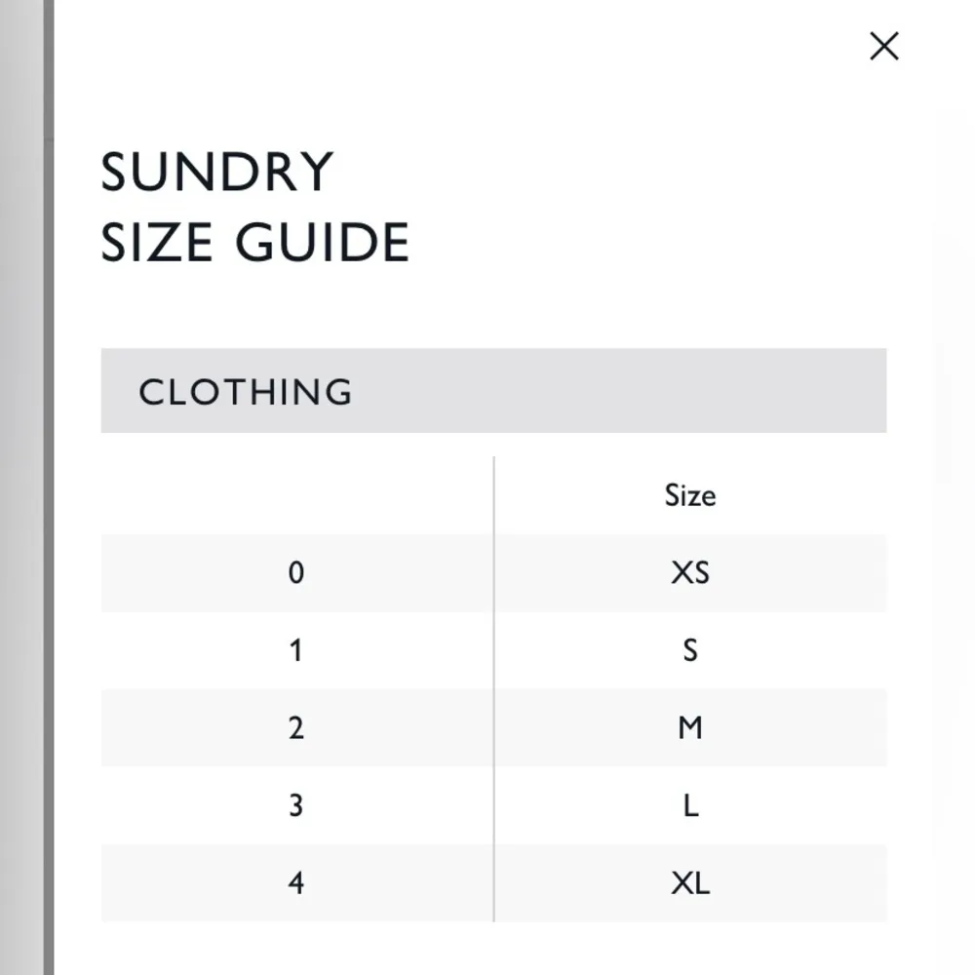The image size is (975, 975).
Task: Select the row number 3 cell
Action: coord(296,805)
